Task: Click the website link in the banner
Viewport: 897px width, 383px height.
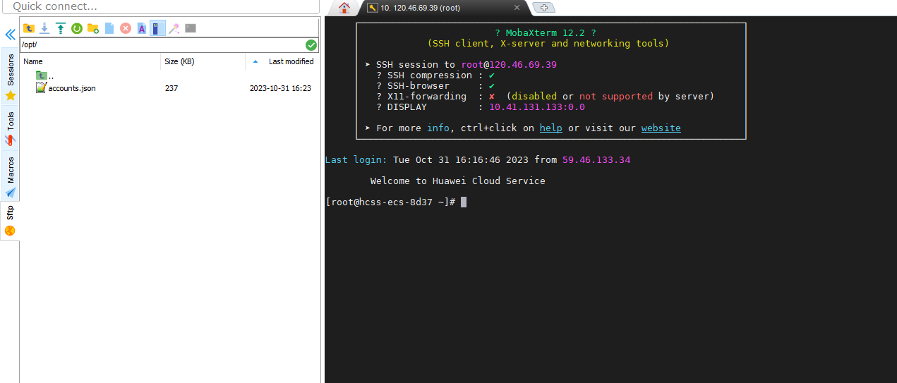Action: point(661,128)
